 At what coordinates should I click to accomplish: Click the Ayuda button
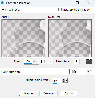tap(69, 93)
